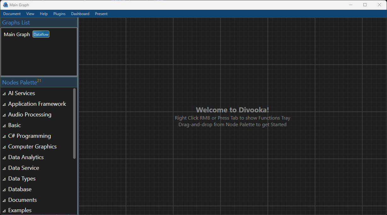Select the Basic label
This screenshot has width=387, height=215.
[x=14, y=125]
